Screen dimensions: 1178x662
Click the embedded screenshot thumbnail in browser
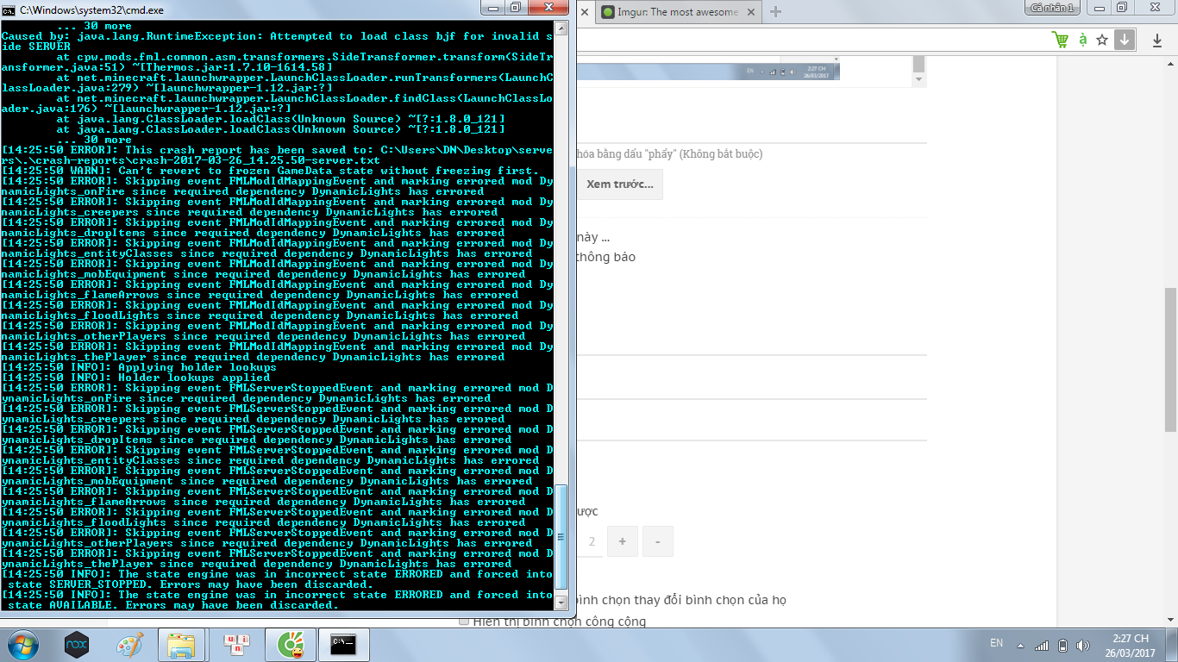point(707,72)
